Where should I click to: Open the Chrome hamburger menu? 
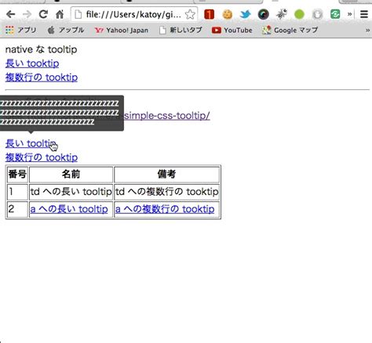(364, 14)
